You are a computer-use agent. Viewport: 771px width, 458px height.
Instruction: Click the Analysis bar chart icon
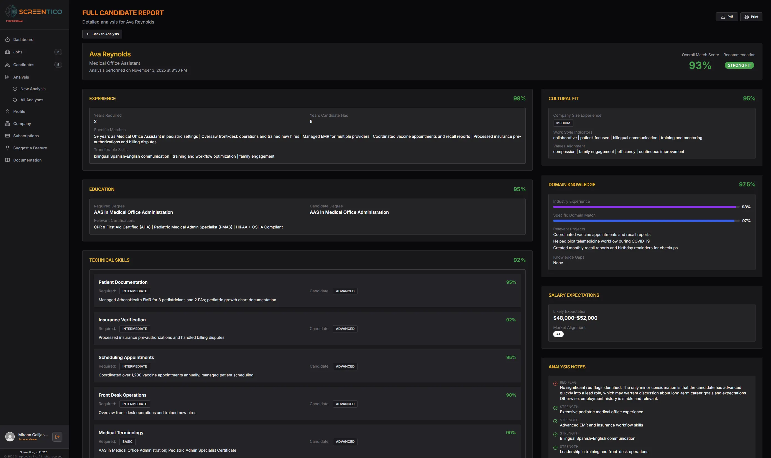tap(7, 77)
